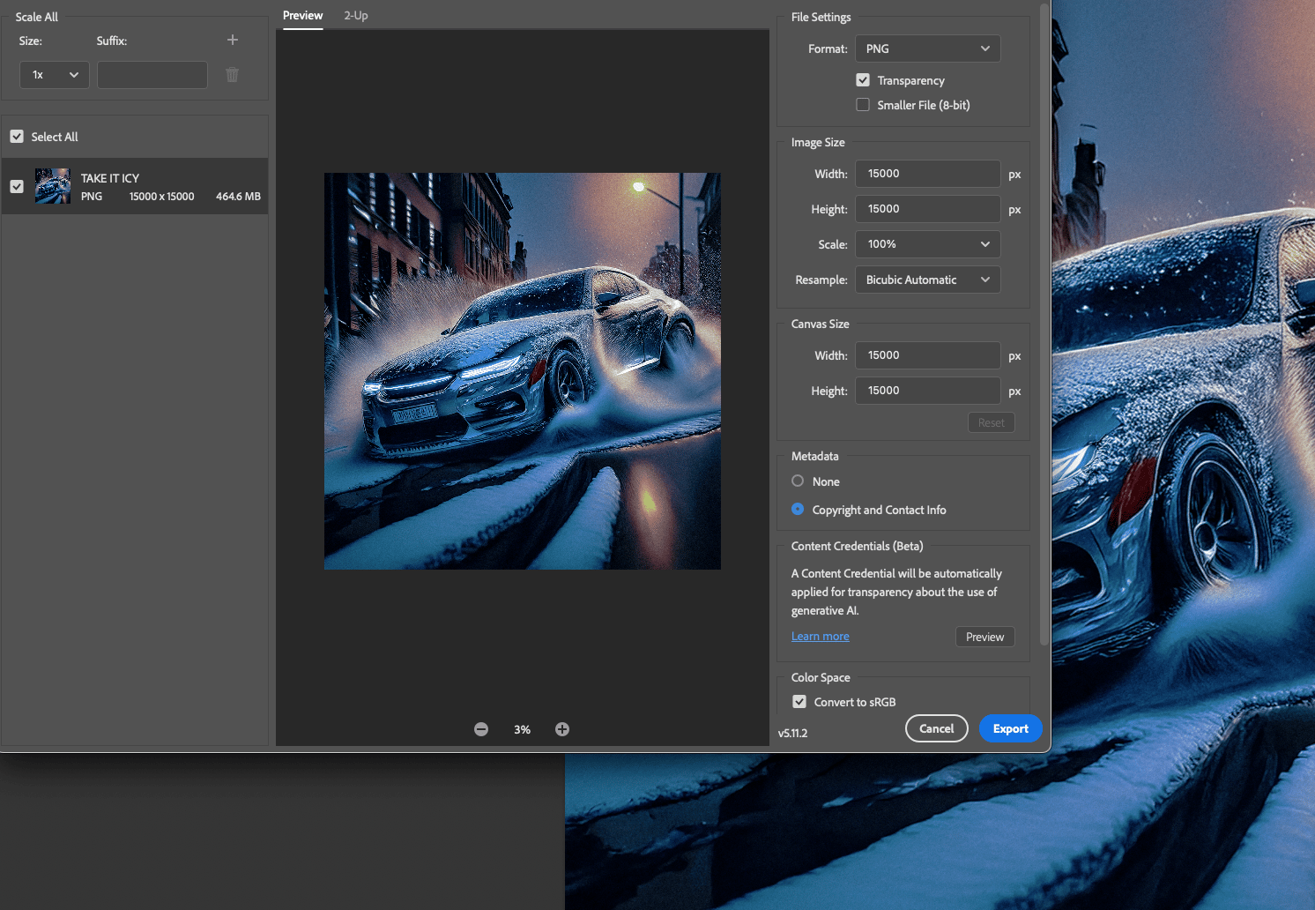Uncheck Convert to sRGB
Viewport: 1315px width, 910px height.
point(799,702)
